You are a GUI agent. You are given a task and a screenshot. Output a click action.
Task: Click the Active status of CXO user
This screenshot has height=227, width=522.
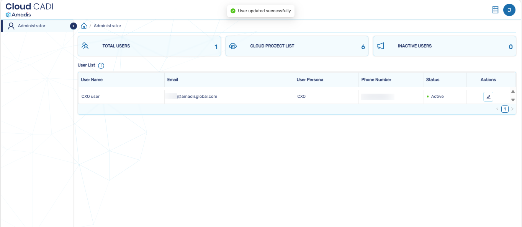(x=437, y=97)
